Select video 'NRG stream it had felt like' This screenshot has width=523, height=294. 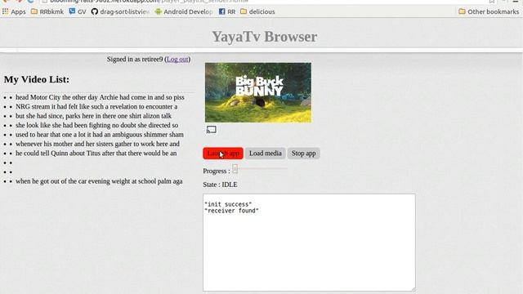[96, 107]
